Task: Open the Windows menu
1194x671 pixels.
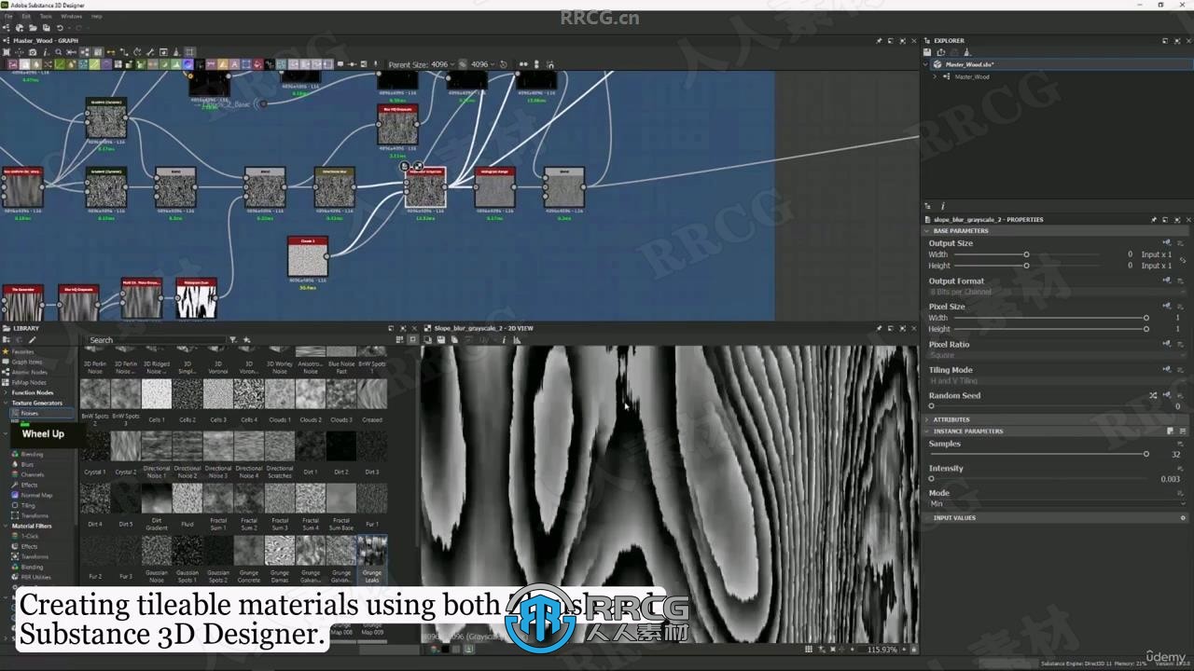Action: 71,16
